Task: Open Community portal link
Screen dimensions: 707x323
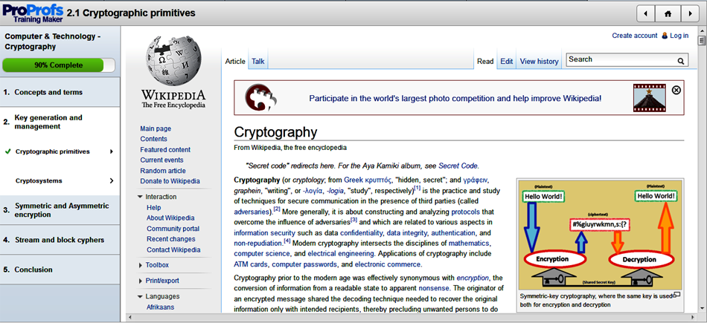Action: pyautogui.click(x=173, y=229)
